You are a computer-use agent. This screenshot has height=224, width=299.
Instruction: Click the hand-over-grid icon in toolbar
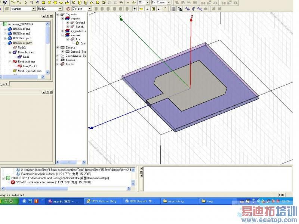(179, 9)
